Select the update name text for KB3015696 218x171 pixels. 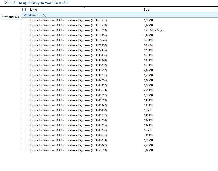pos(68,40)
